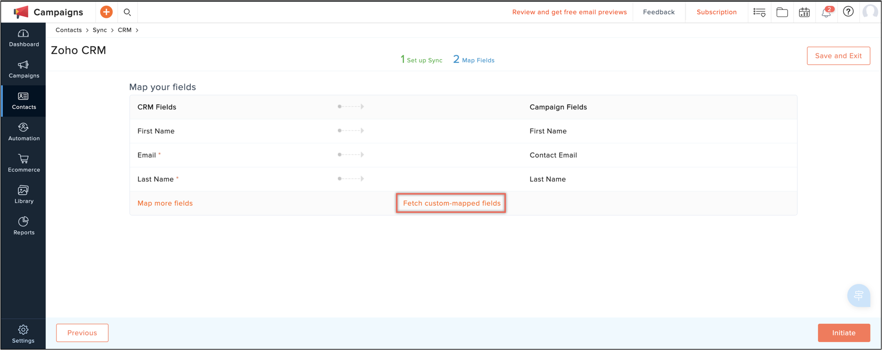Open the list filter icon in header

click(759, 12)
